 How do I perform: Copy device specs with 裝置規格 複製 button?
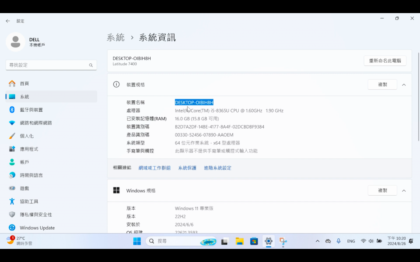tap(382, 84)
